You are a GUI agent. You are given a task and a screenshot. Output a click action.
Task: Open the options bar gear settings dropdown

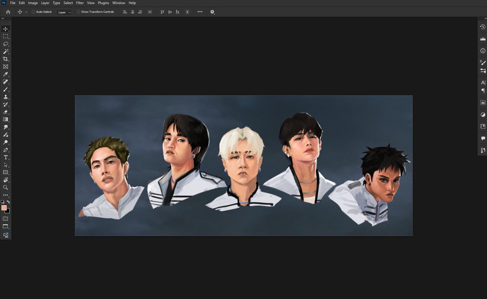point(212,12)
